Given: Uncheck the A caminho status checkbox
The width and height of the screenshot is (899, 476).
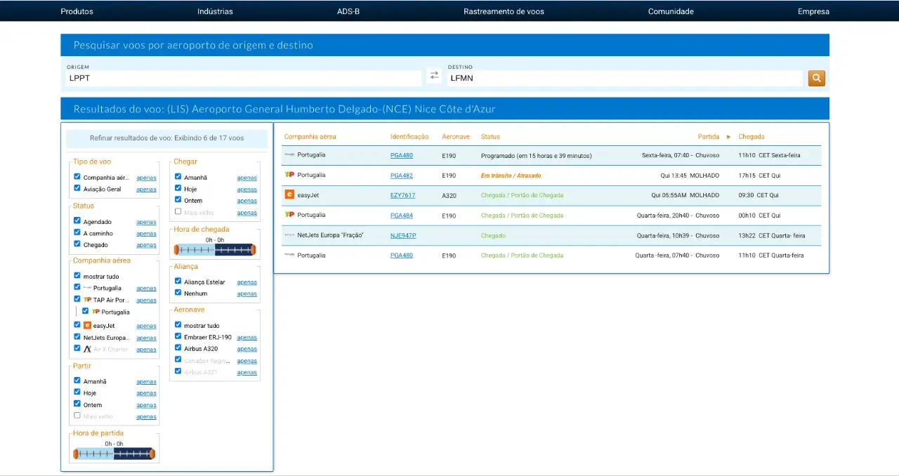Looking at the screenshot, I should tap(77, 233).
